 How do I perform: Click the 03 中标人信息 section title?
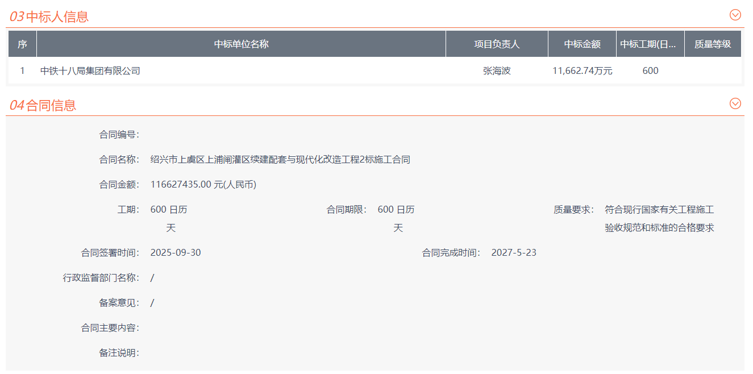point(49,16)
